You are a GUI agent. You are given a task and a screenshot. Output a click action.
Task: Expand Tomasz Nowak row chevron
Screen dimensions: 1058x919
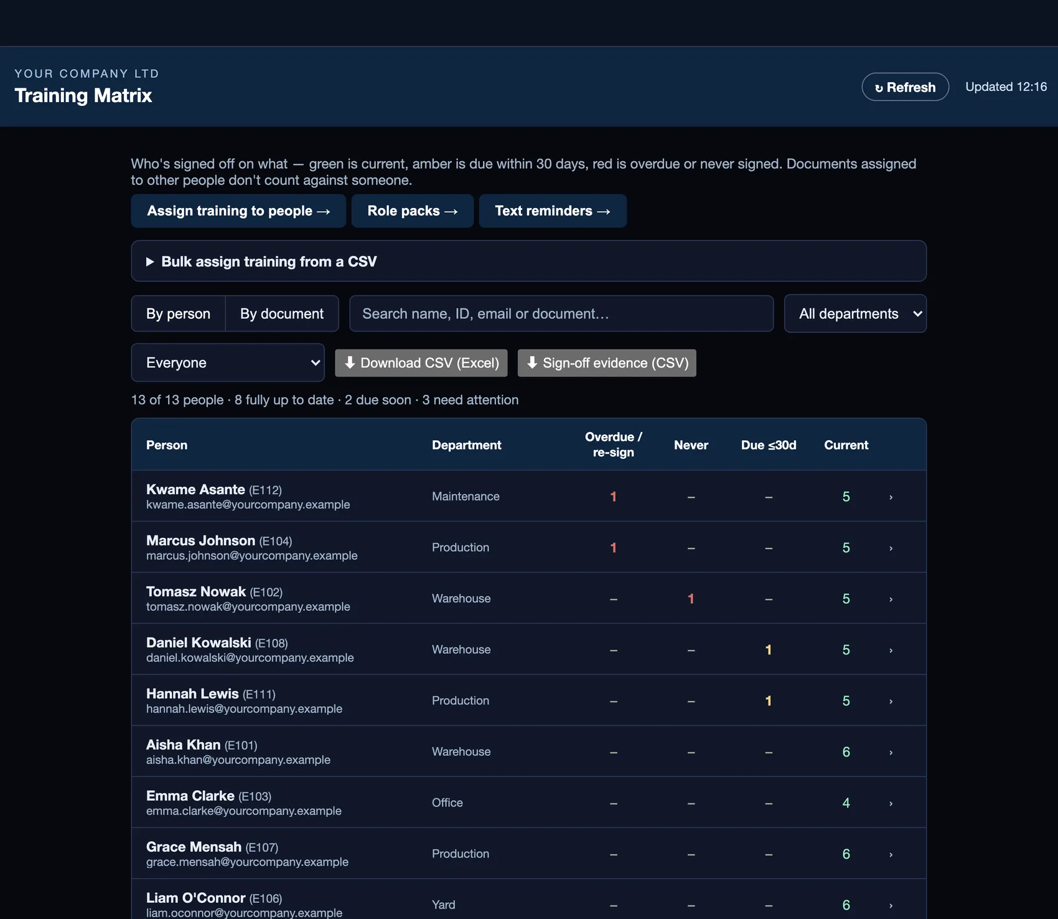point(891,599)
